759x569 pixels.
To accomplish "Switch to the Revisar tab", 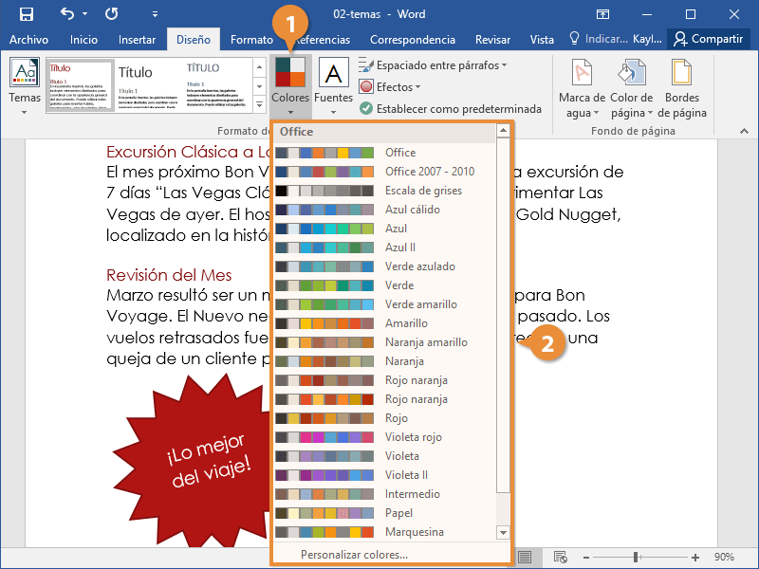I will coord(492,40).
